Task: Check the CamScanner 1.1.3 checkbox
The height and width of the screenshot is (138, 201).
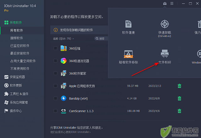Action: (55, 111)
